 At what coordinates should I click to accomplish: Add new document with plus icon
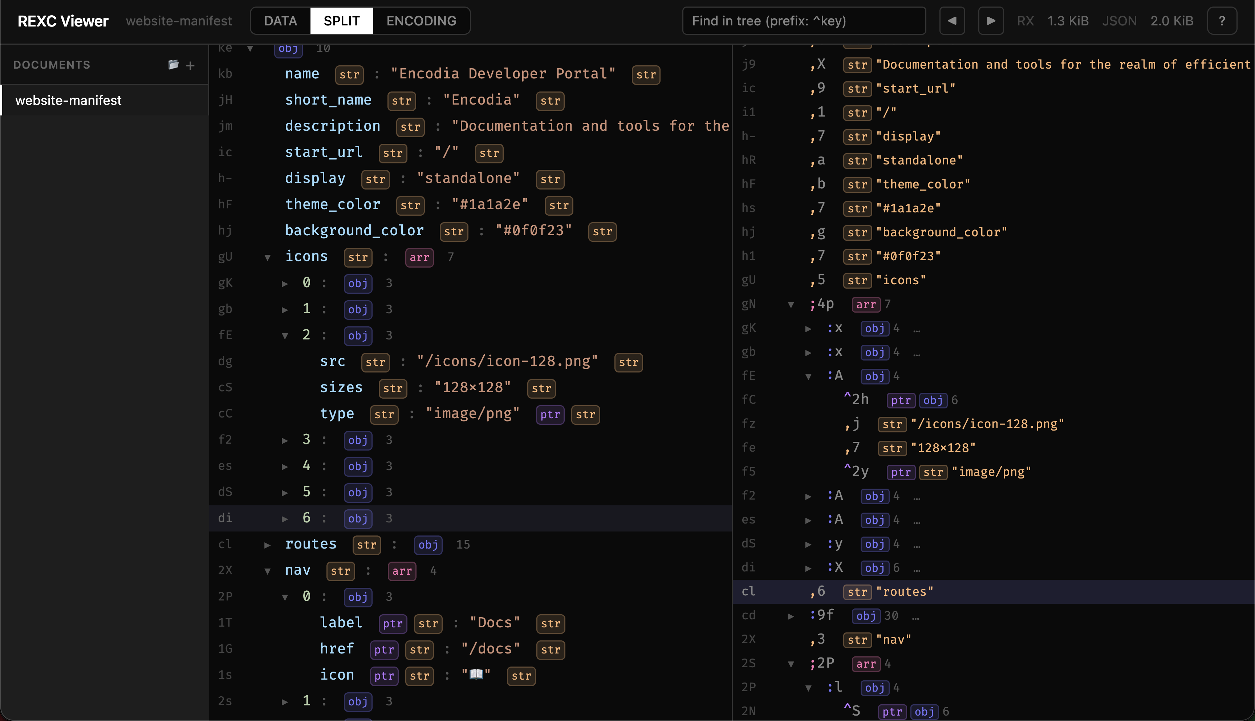[x=190, y=65]
